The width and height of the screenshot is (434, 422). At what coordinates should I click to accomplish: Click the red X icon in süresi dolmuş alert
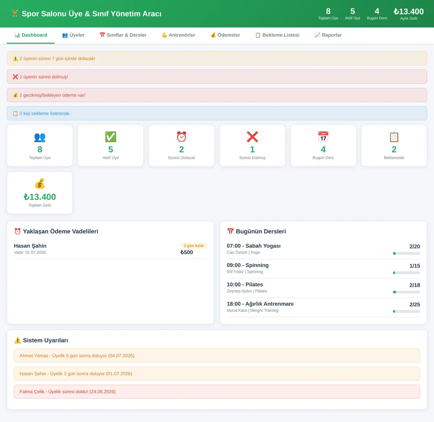click(15, 77)
